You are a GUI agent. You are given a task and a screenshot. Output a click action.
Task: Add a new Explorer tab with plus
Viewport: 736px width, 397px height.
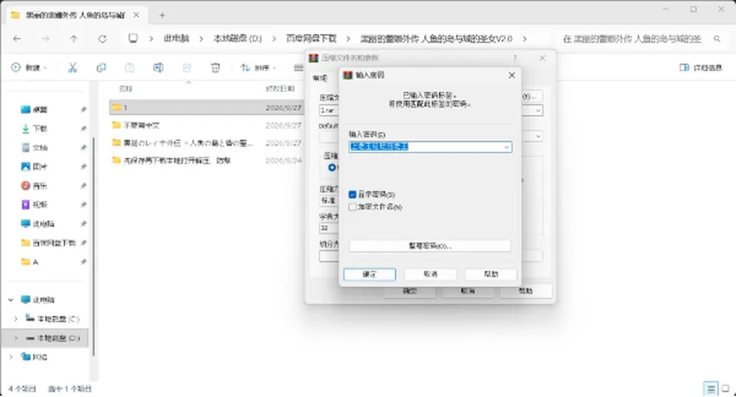point(162,15)
